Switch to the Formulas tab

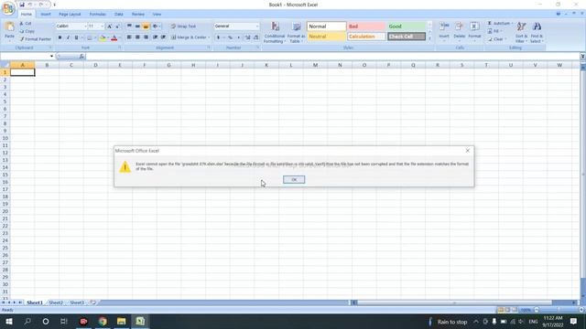(x=98, y=15)
